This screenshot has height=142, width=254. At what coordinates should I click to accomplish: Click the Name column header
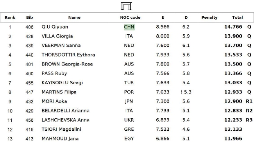point(74,18)
